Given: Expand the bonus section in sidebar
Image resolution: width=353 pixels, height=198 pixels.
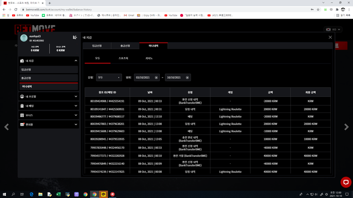Looking at the screenshot, I should pyautogui.click(x=76, y=115).
